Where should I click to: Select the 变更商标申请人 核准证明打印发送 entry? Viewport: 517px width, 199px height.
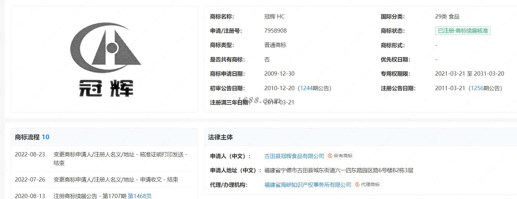[120, 159]
